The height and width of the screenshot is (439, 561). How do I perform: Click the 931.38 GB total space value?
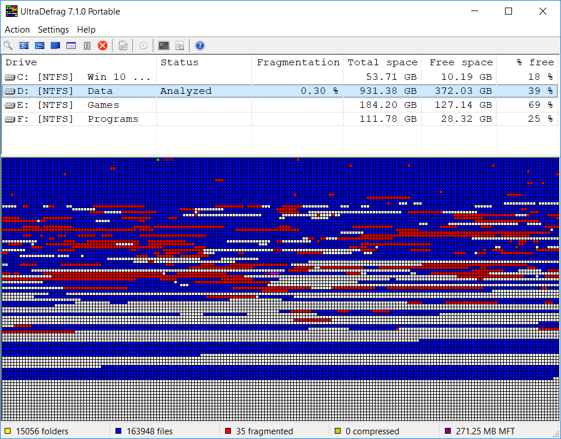[388, 91]
